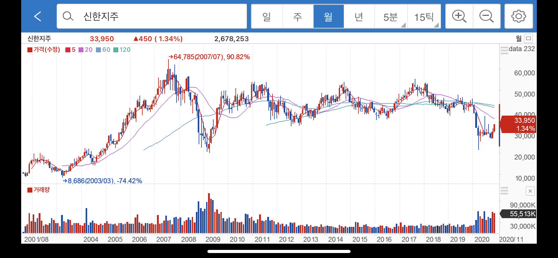This screenshot has width=558, height=258.
Task: Tap the low marker 8,686(2003/03)
Action: coord(102,181)
